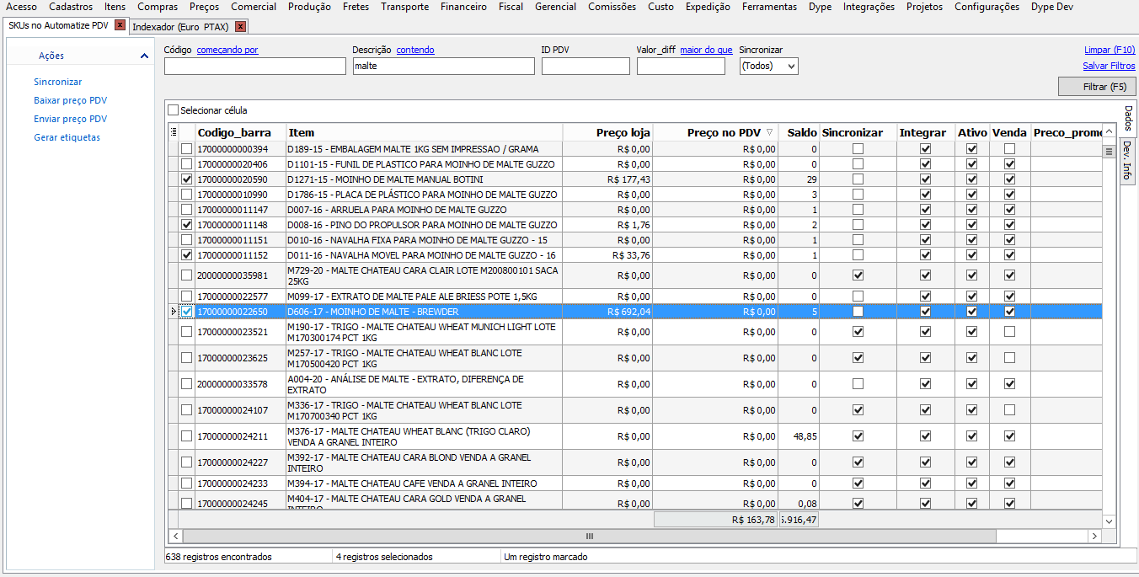Open the Ferramentas menu
The width and height of the screenshot is (1139, 577).
(x=769, y=7)
